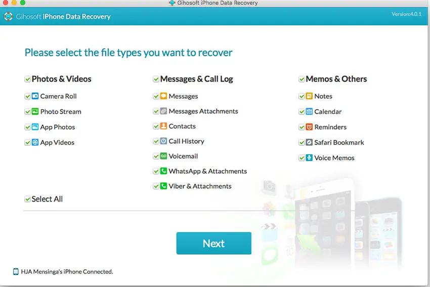Toggle the Select All checkbox
This screenshot has width=430, height=287.
[27, 199]
